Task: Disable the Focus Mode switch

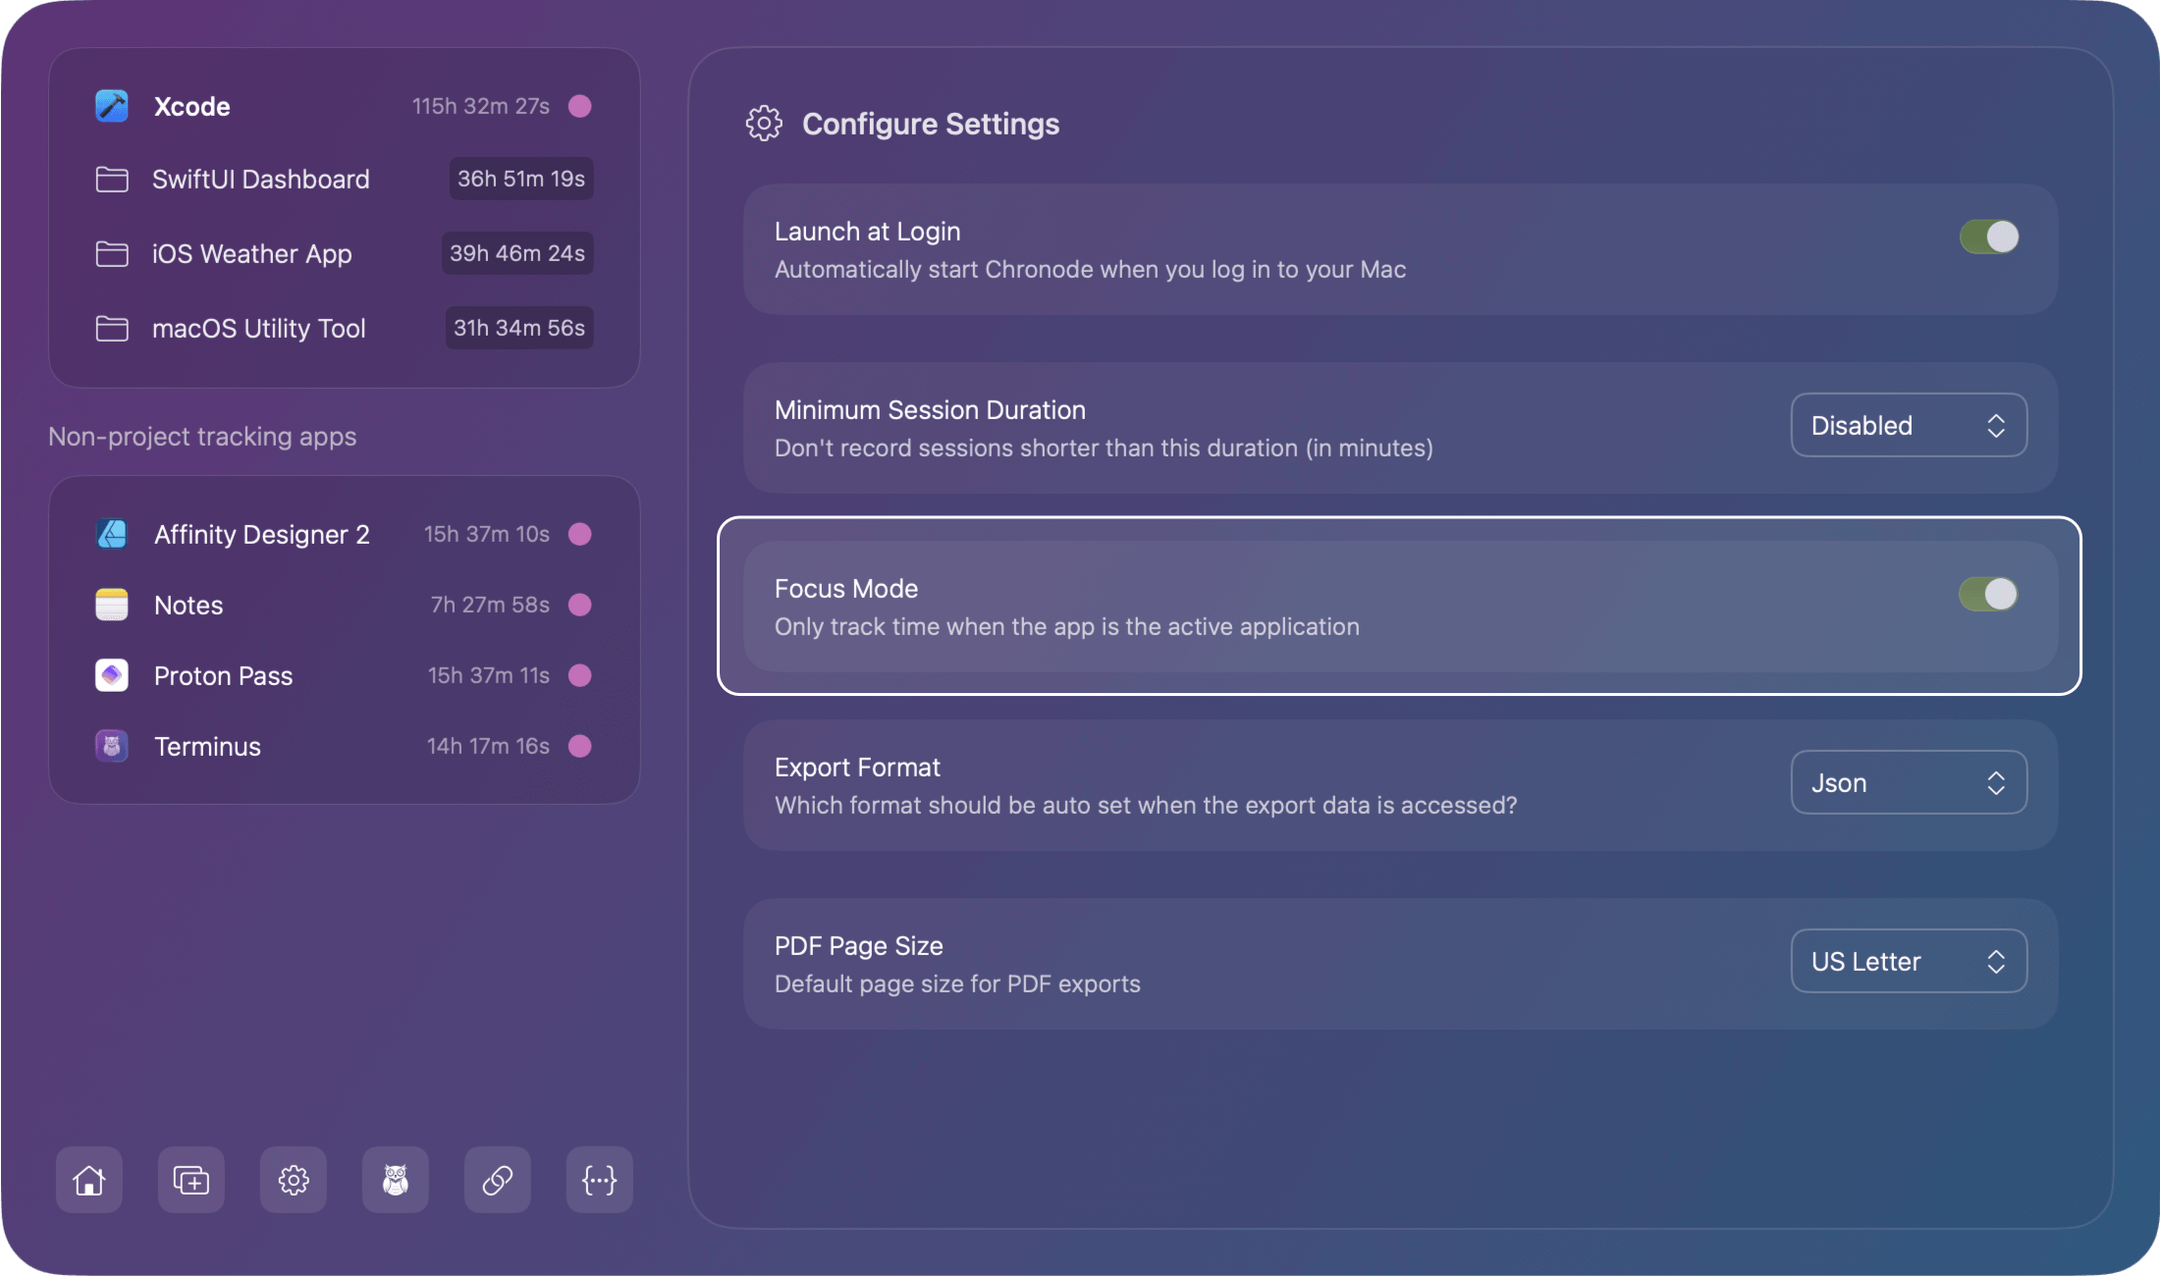Action: coord(1988,594)
